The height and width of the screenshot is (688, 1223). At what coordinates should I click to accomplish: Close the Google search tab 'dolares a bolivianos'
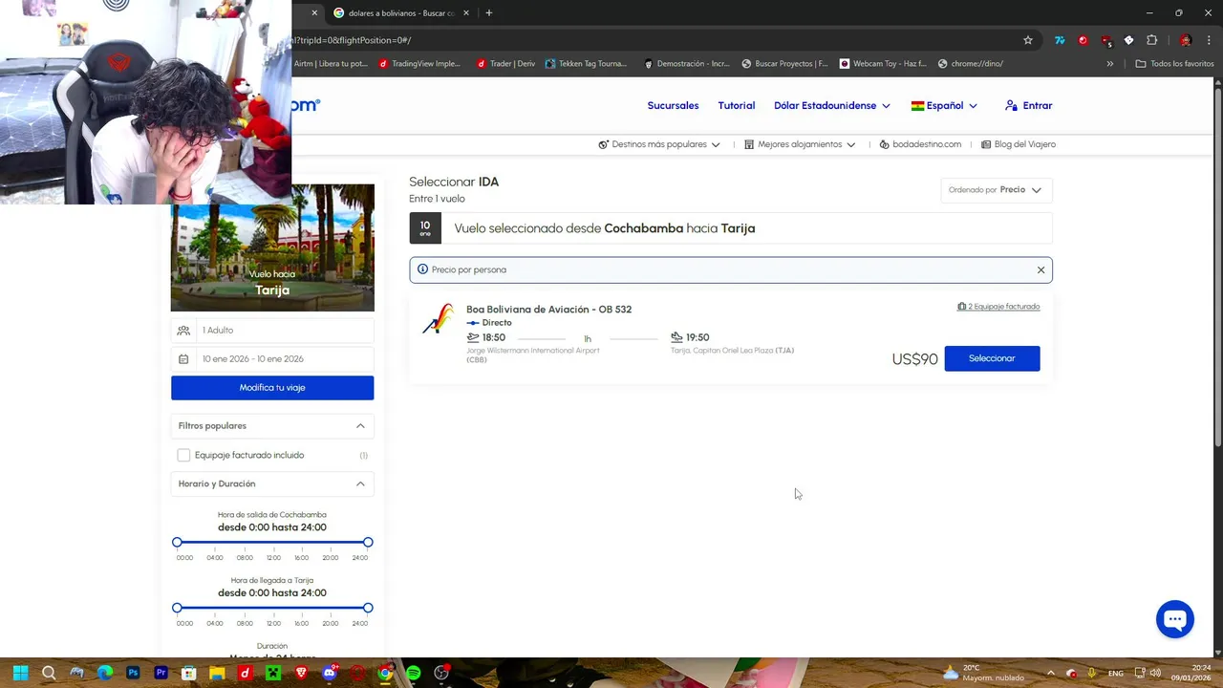[466, 13]
